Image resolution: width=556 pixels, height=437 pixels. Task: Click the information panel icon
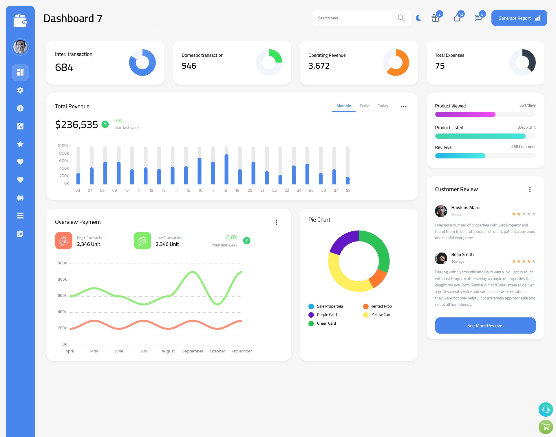click(20, 108)
